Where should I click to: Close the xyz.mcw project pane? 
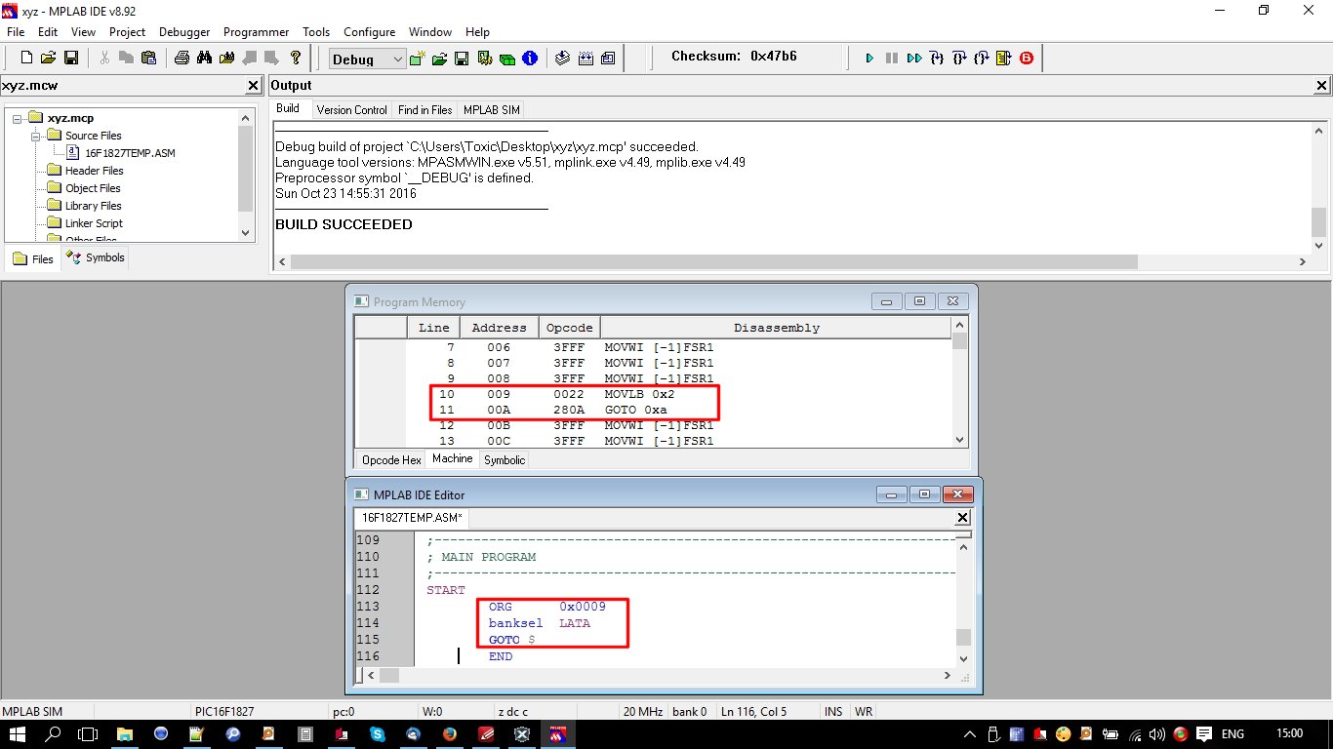[x=252, y=86]
